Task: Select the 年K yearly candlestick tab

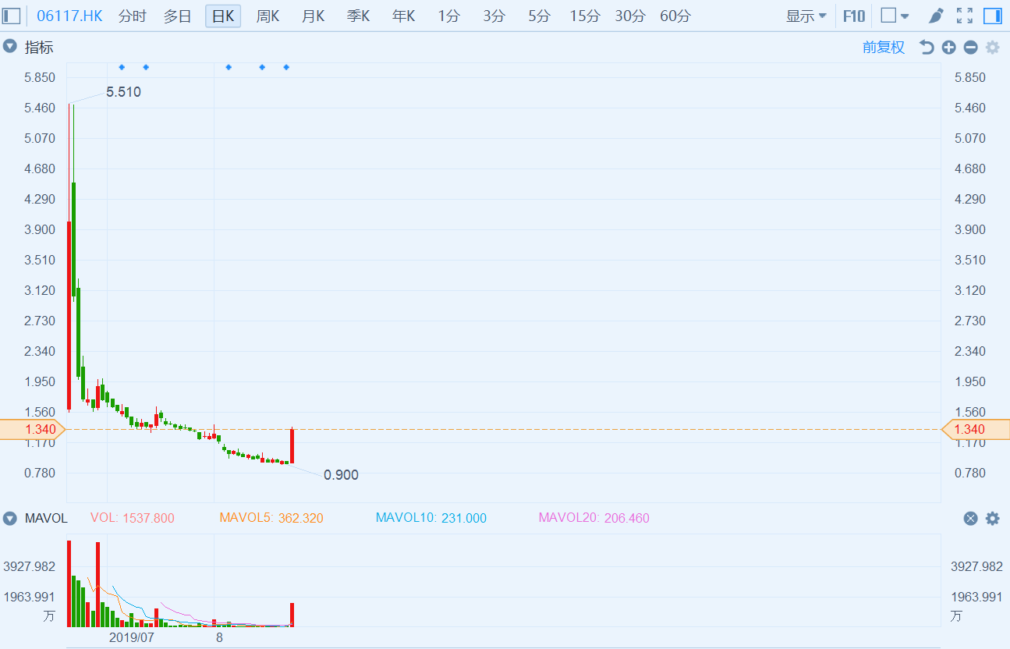Action: [x=403, y=16]
